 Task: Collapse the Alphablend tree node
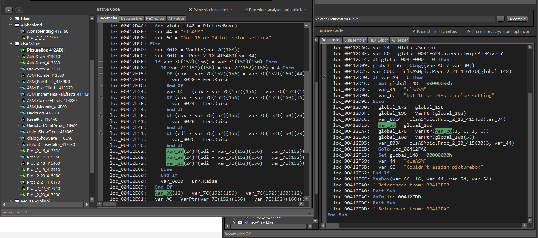pos(11,25)
